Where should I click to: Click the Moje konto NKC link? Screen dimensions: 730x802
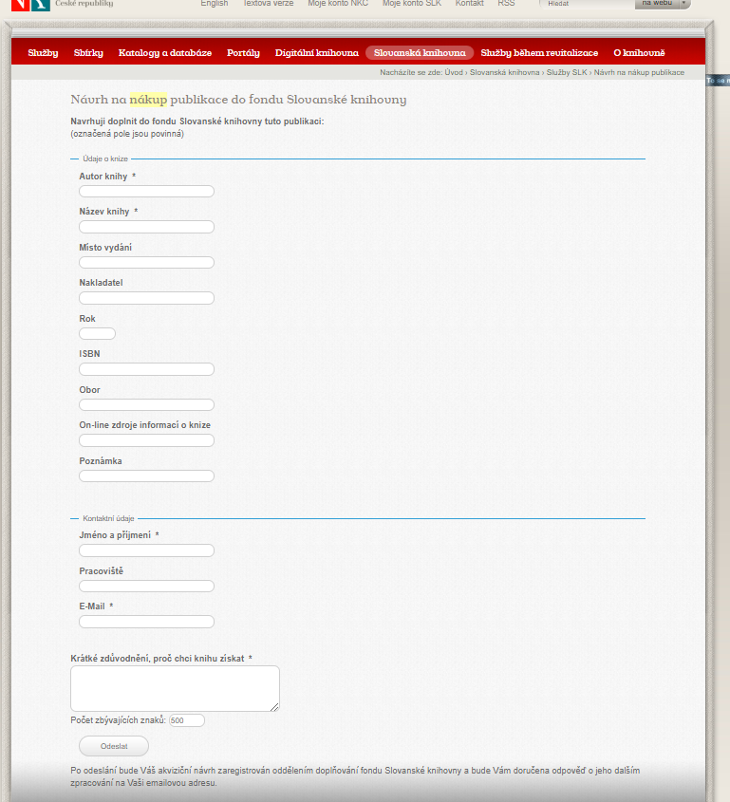coord(338,4)
